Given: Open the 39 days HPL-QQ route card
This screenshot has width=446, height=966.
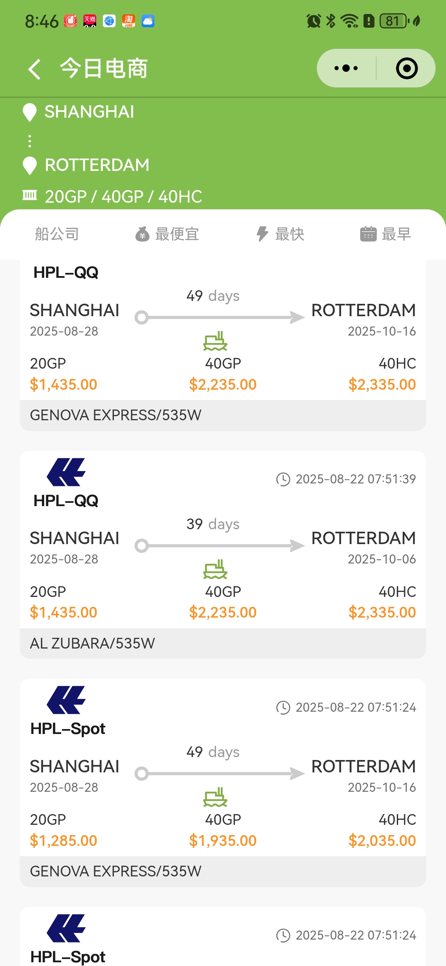Looking at the screenshot, I should [223, 555].
